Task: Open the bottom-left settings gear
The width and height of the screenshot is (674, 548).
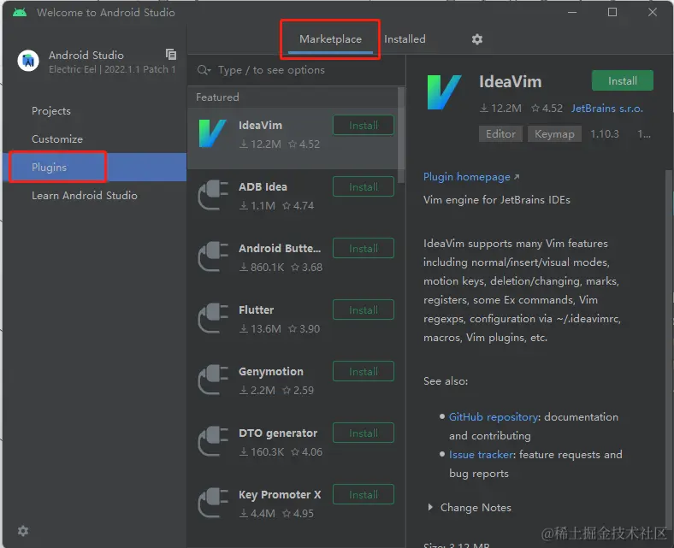Action: [23, 531]
